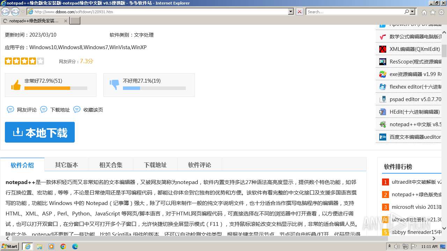Open rank 2 notepad++绿色版 link
The image size is (447, 251).
pos(417,195)
